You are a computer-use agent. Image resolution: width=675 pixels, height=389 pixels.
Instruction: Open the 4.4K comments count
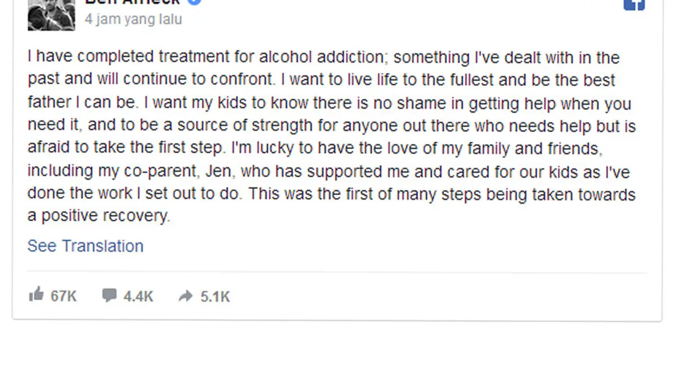[138, 296]
